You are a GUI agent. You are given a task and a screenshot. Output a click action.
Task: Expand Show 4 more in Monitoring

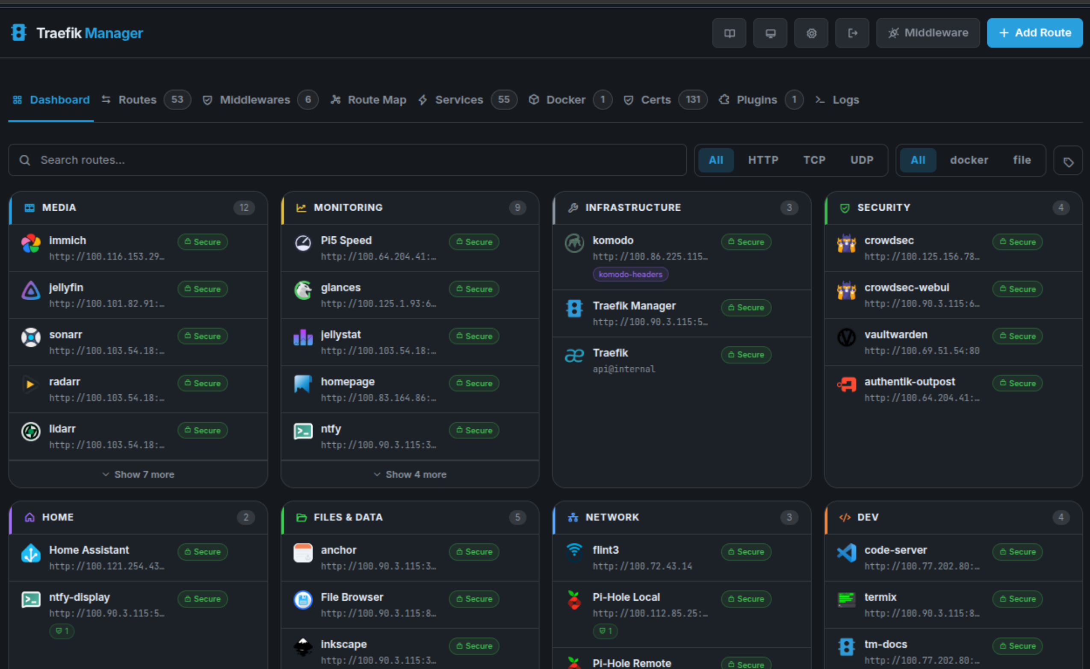point(410,474)
